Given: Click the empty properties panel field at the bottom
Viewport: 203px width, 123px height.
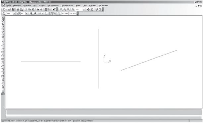Looking at the screenshot, I should coord(104,112).
